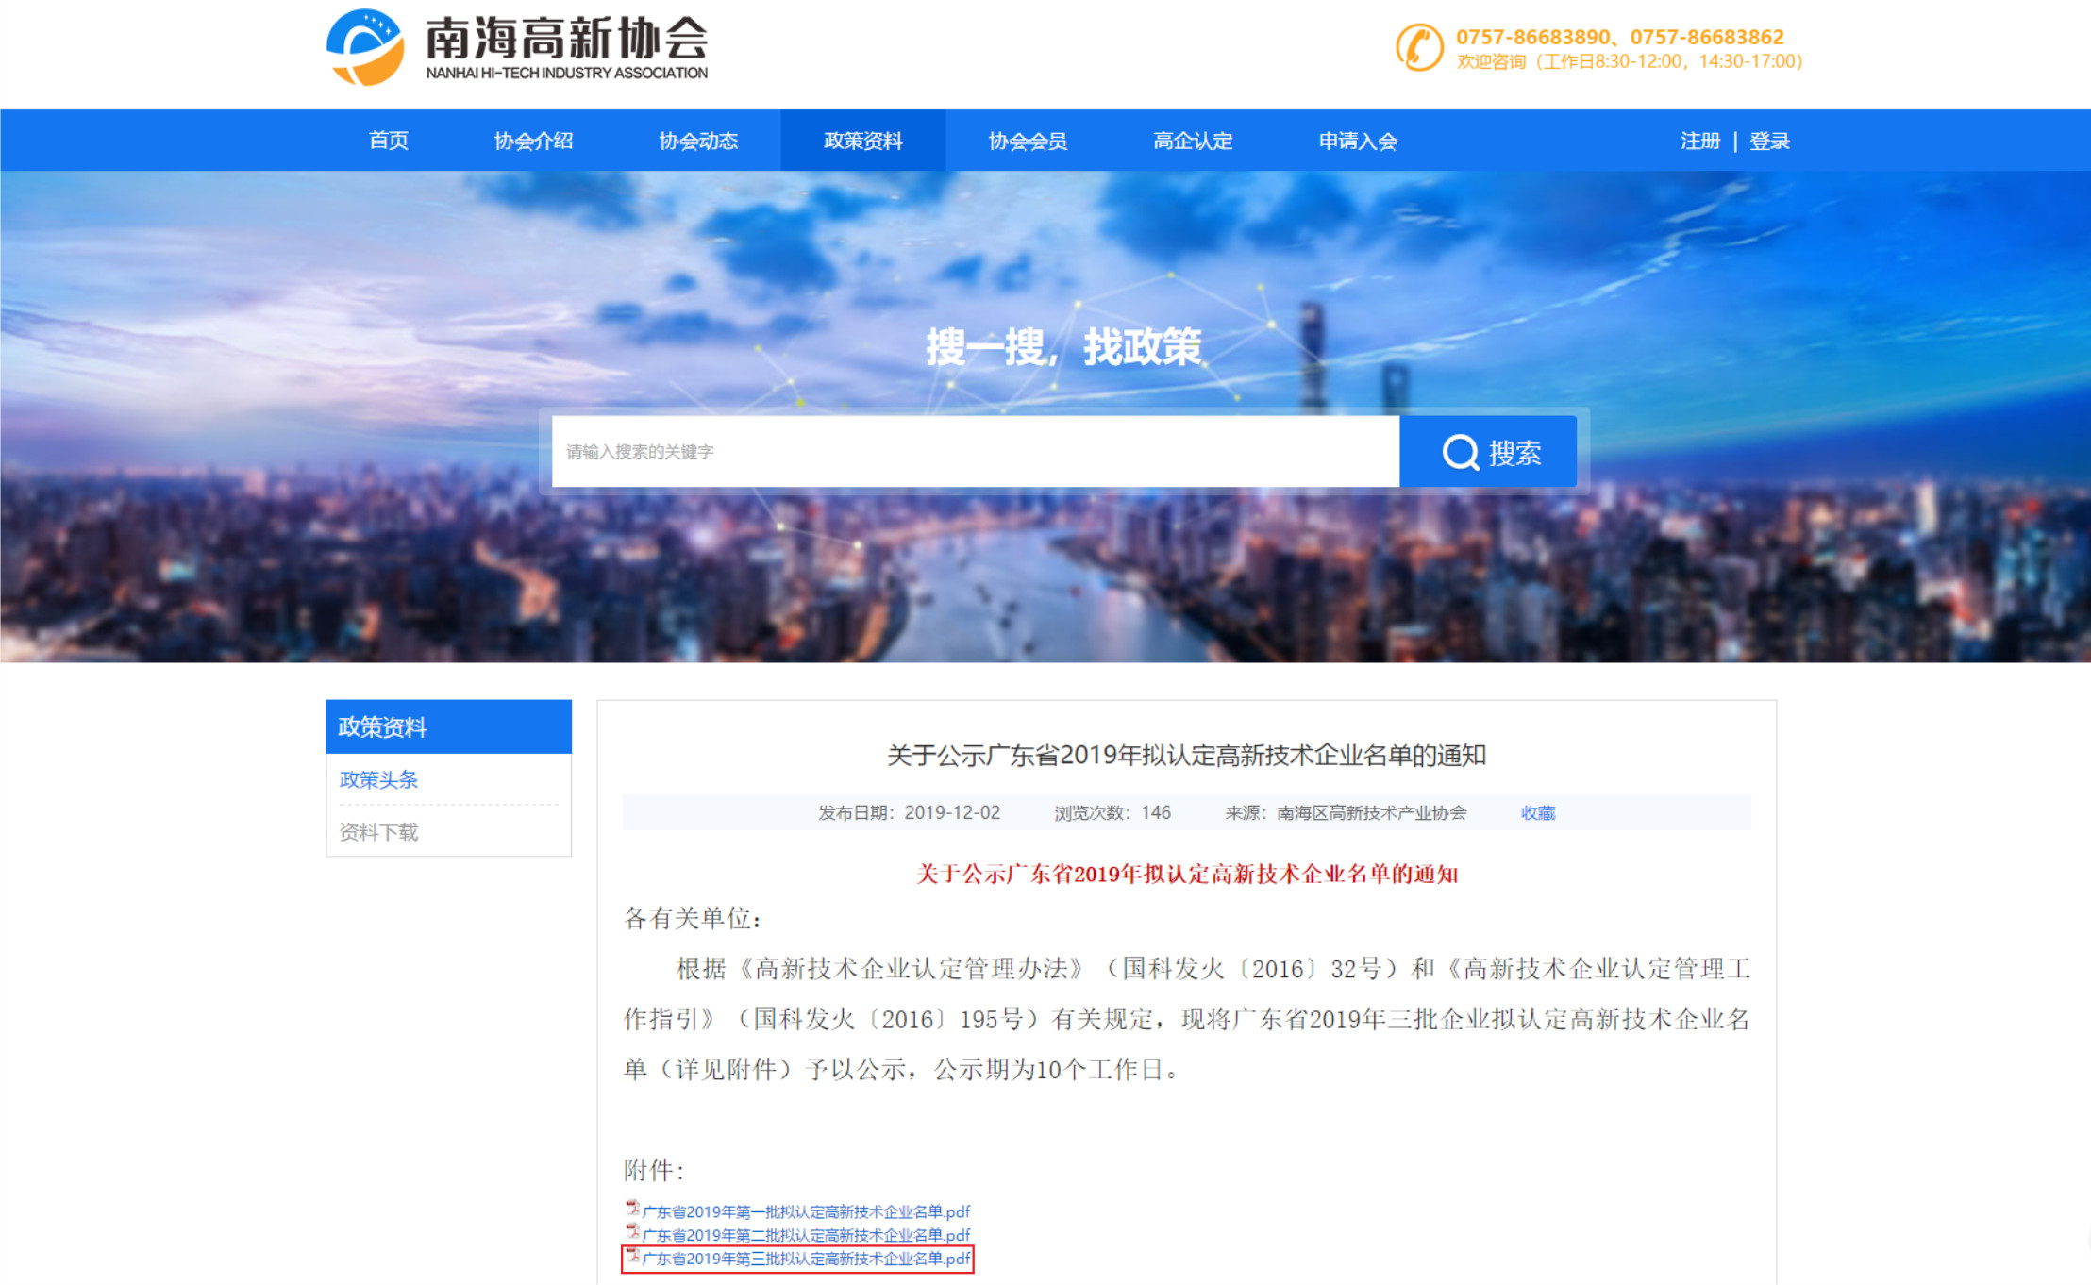Open 首页 in the navigation bar
The image size is (2091, 1285).
coord(388,141)
